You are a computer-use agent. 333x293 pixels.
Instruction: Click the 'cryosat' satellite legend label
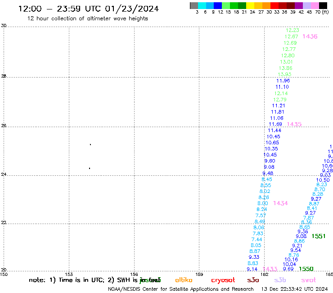[x=223, y=280]
